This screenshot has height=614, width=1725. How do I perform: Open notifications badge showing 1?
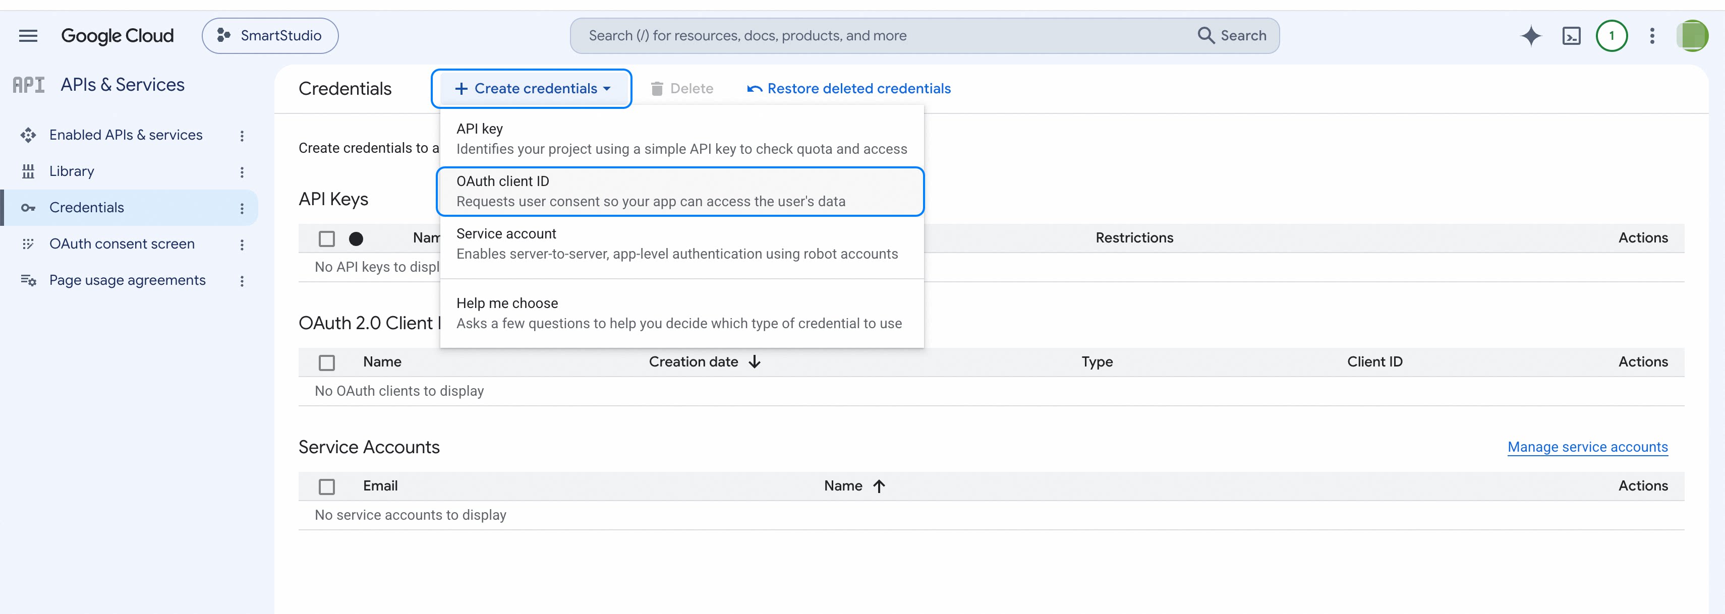click(1611, 35)
